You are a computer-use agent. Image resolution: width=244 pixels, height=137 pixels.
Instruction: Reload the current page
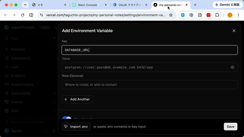pos(22,15)
